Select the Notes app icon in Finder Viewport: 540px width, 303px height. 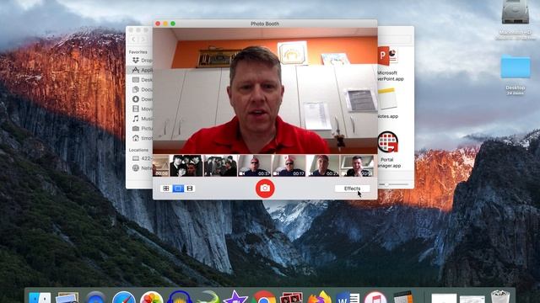(387, 98)
